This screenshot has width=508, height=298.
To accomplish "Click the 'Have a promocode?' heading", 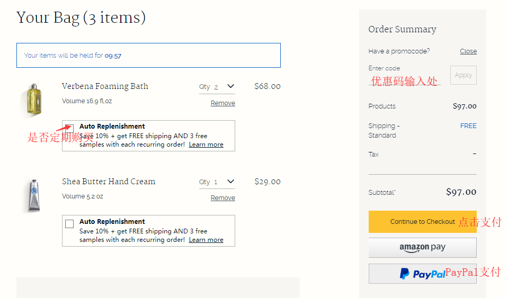I will point(399,51).
